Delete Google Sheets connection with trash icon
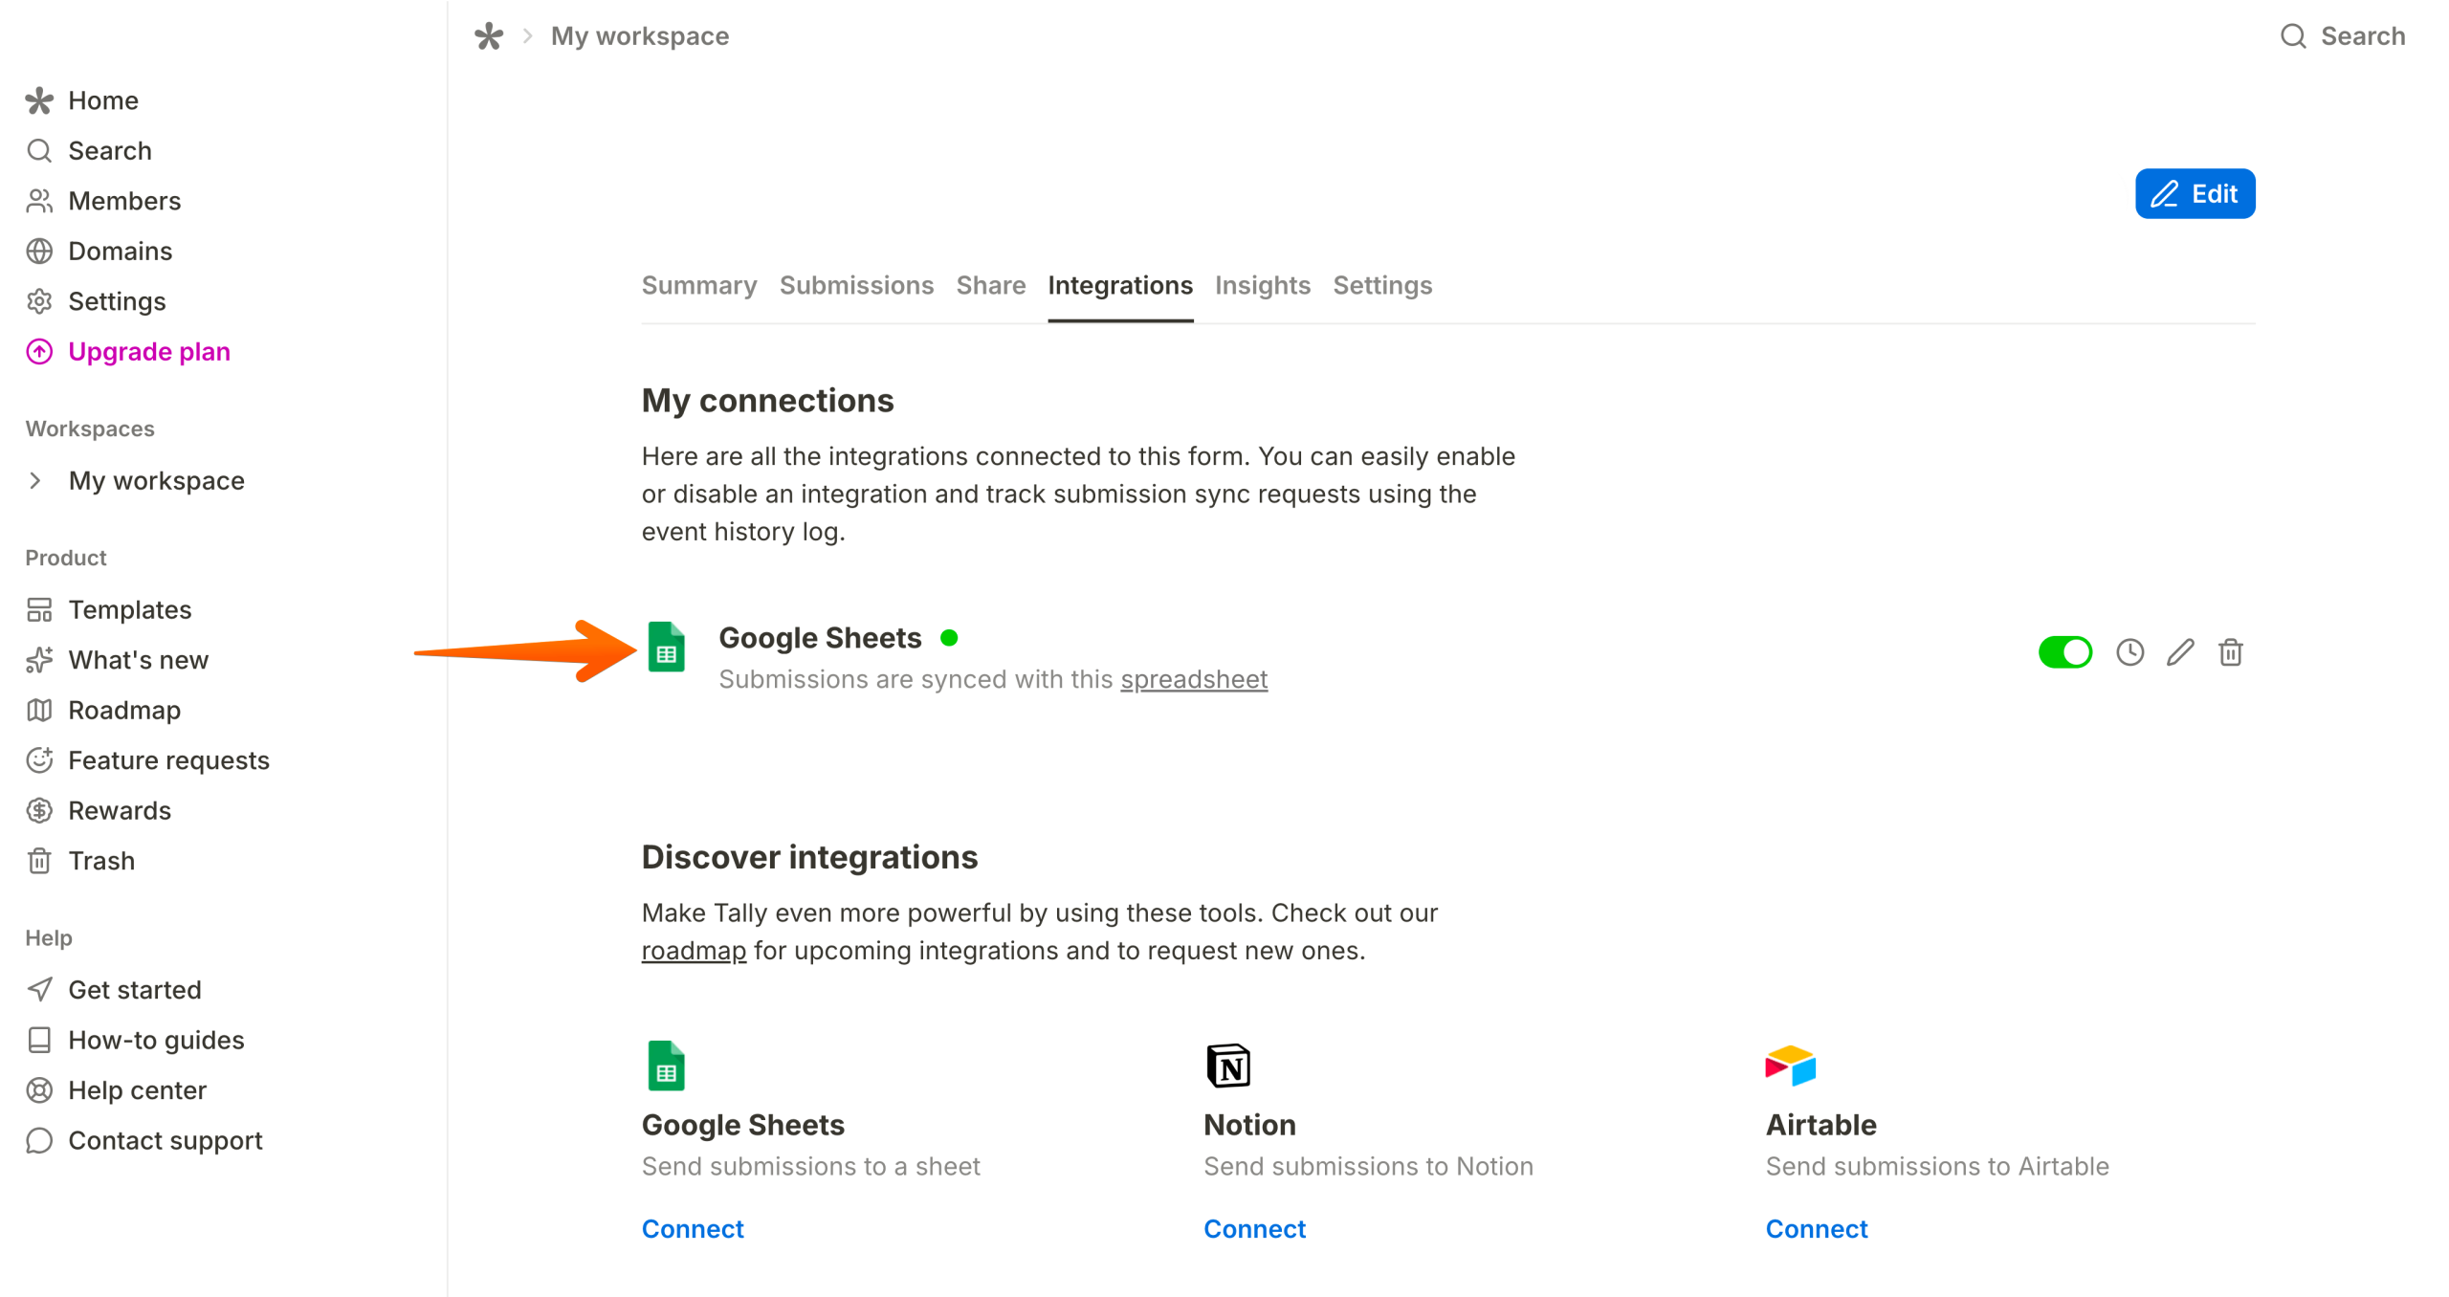Viewport: 2449px width, 1297px height. 2231,653
